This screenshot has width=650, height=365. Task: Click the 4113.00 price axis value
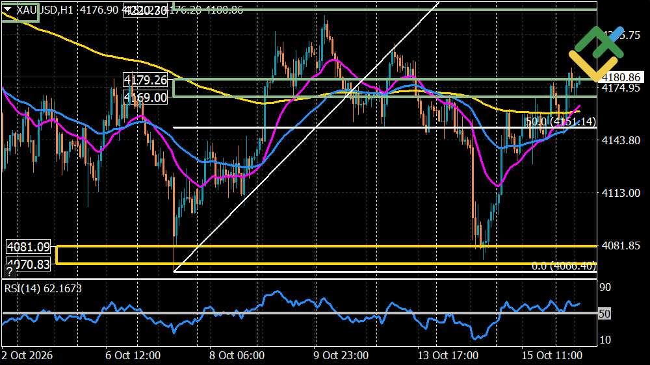[x=621, y=193]
